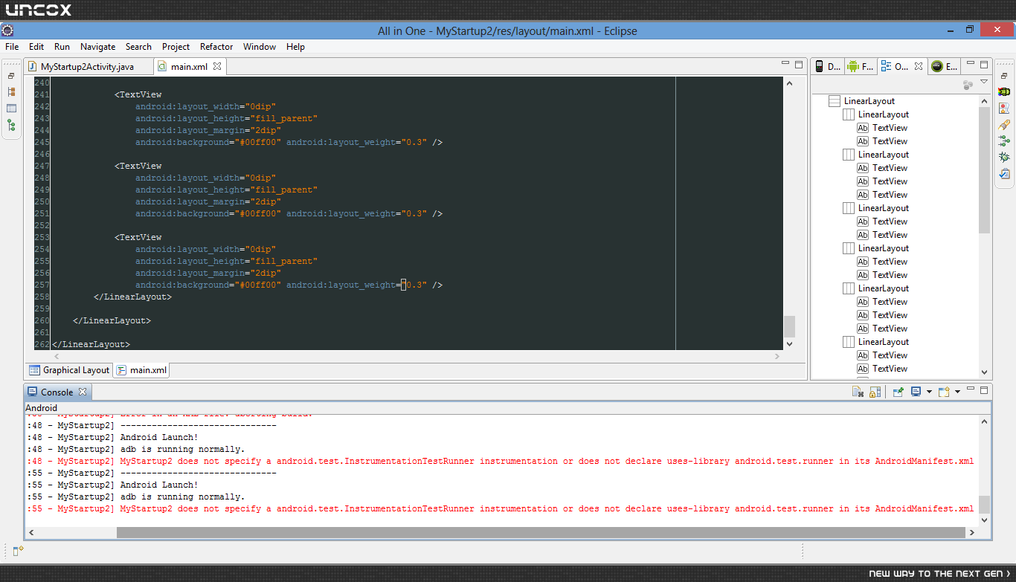Maximize the Outline panel
The image size is (1016, 582).
click(x=984, y=65)
